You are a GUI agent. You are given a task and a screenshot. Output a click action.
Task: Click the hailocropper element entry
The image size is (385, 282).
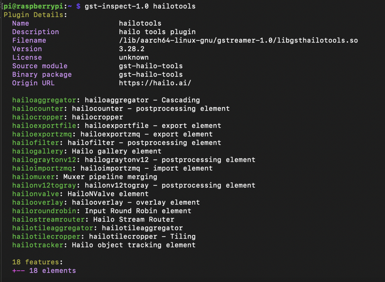(68, 117)
